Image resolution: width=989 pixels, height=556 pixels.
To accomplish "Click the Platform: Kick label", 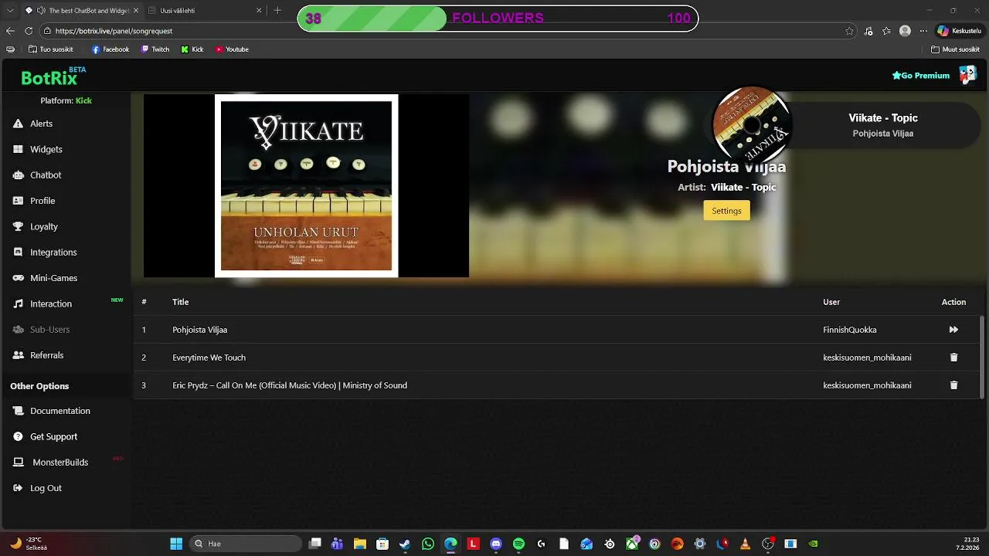I will point(66,100).
